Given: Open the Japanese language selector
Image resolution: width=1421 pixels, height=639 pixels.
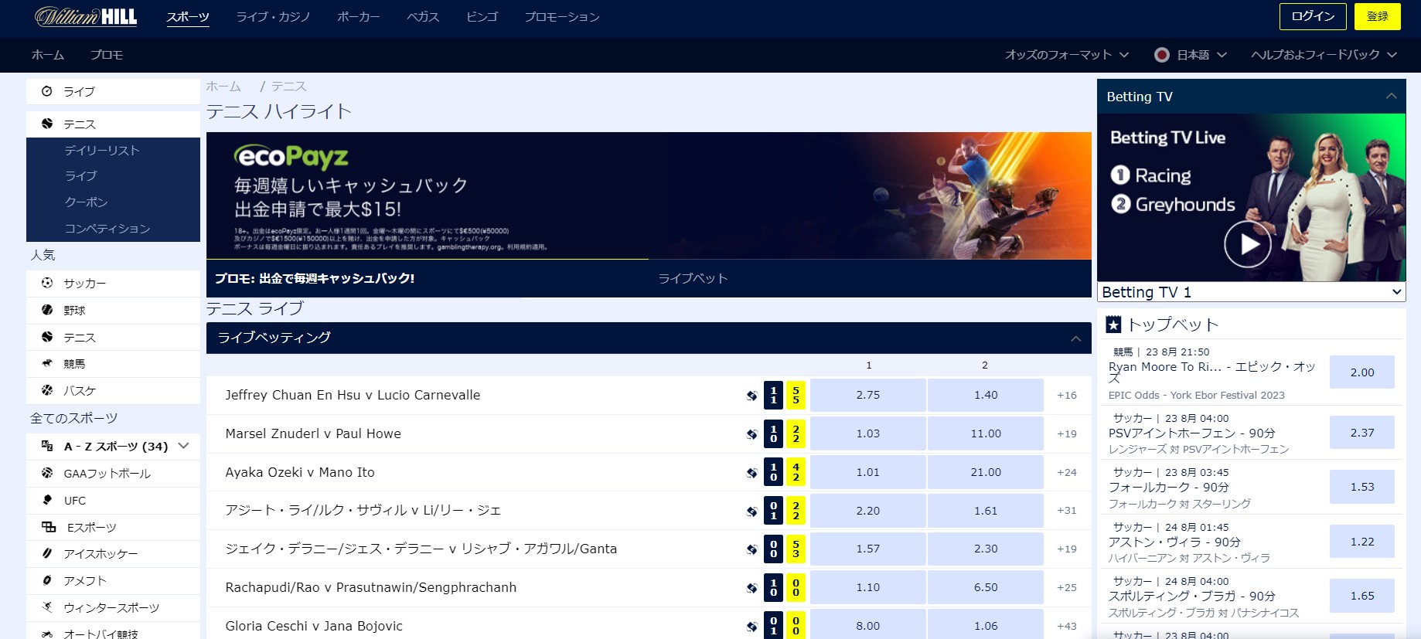Looking at the screenshot, I should 1191,55.
